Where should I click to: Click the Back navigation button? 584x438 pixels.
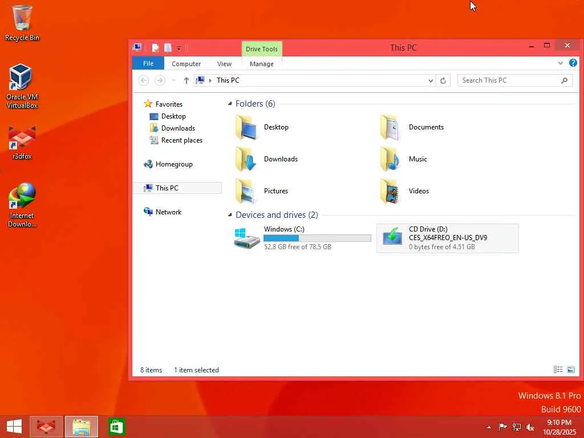coord(143,80)
